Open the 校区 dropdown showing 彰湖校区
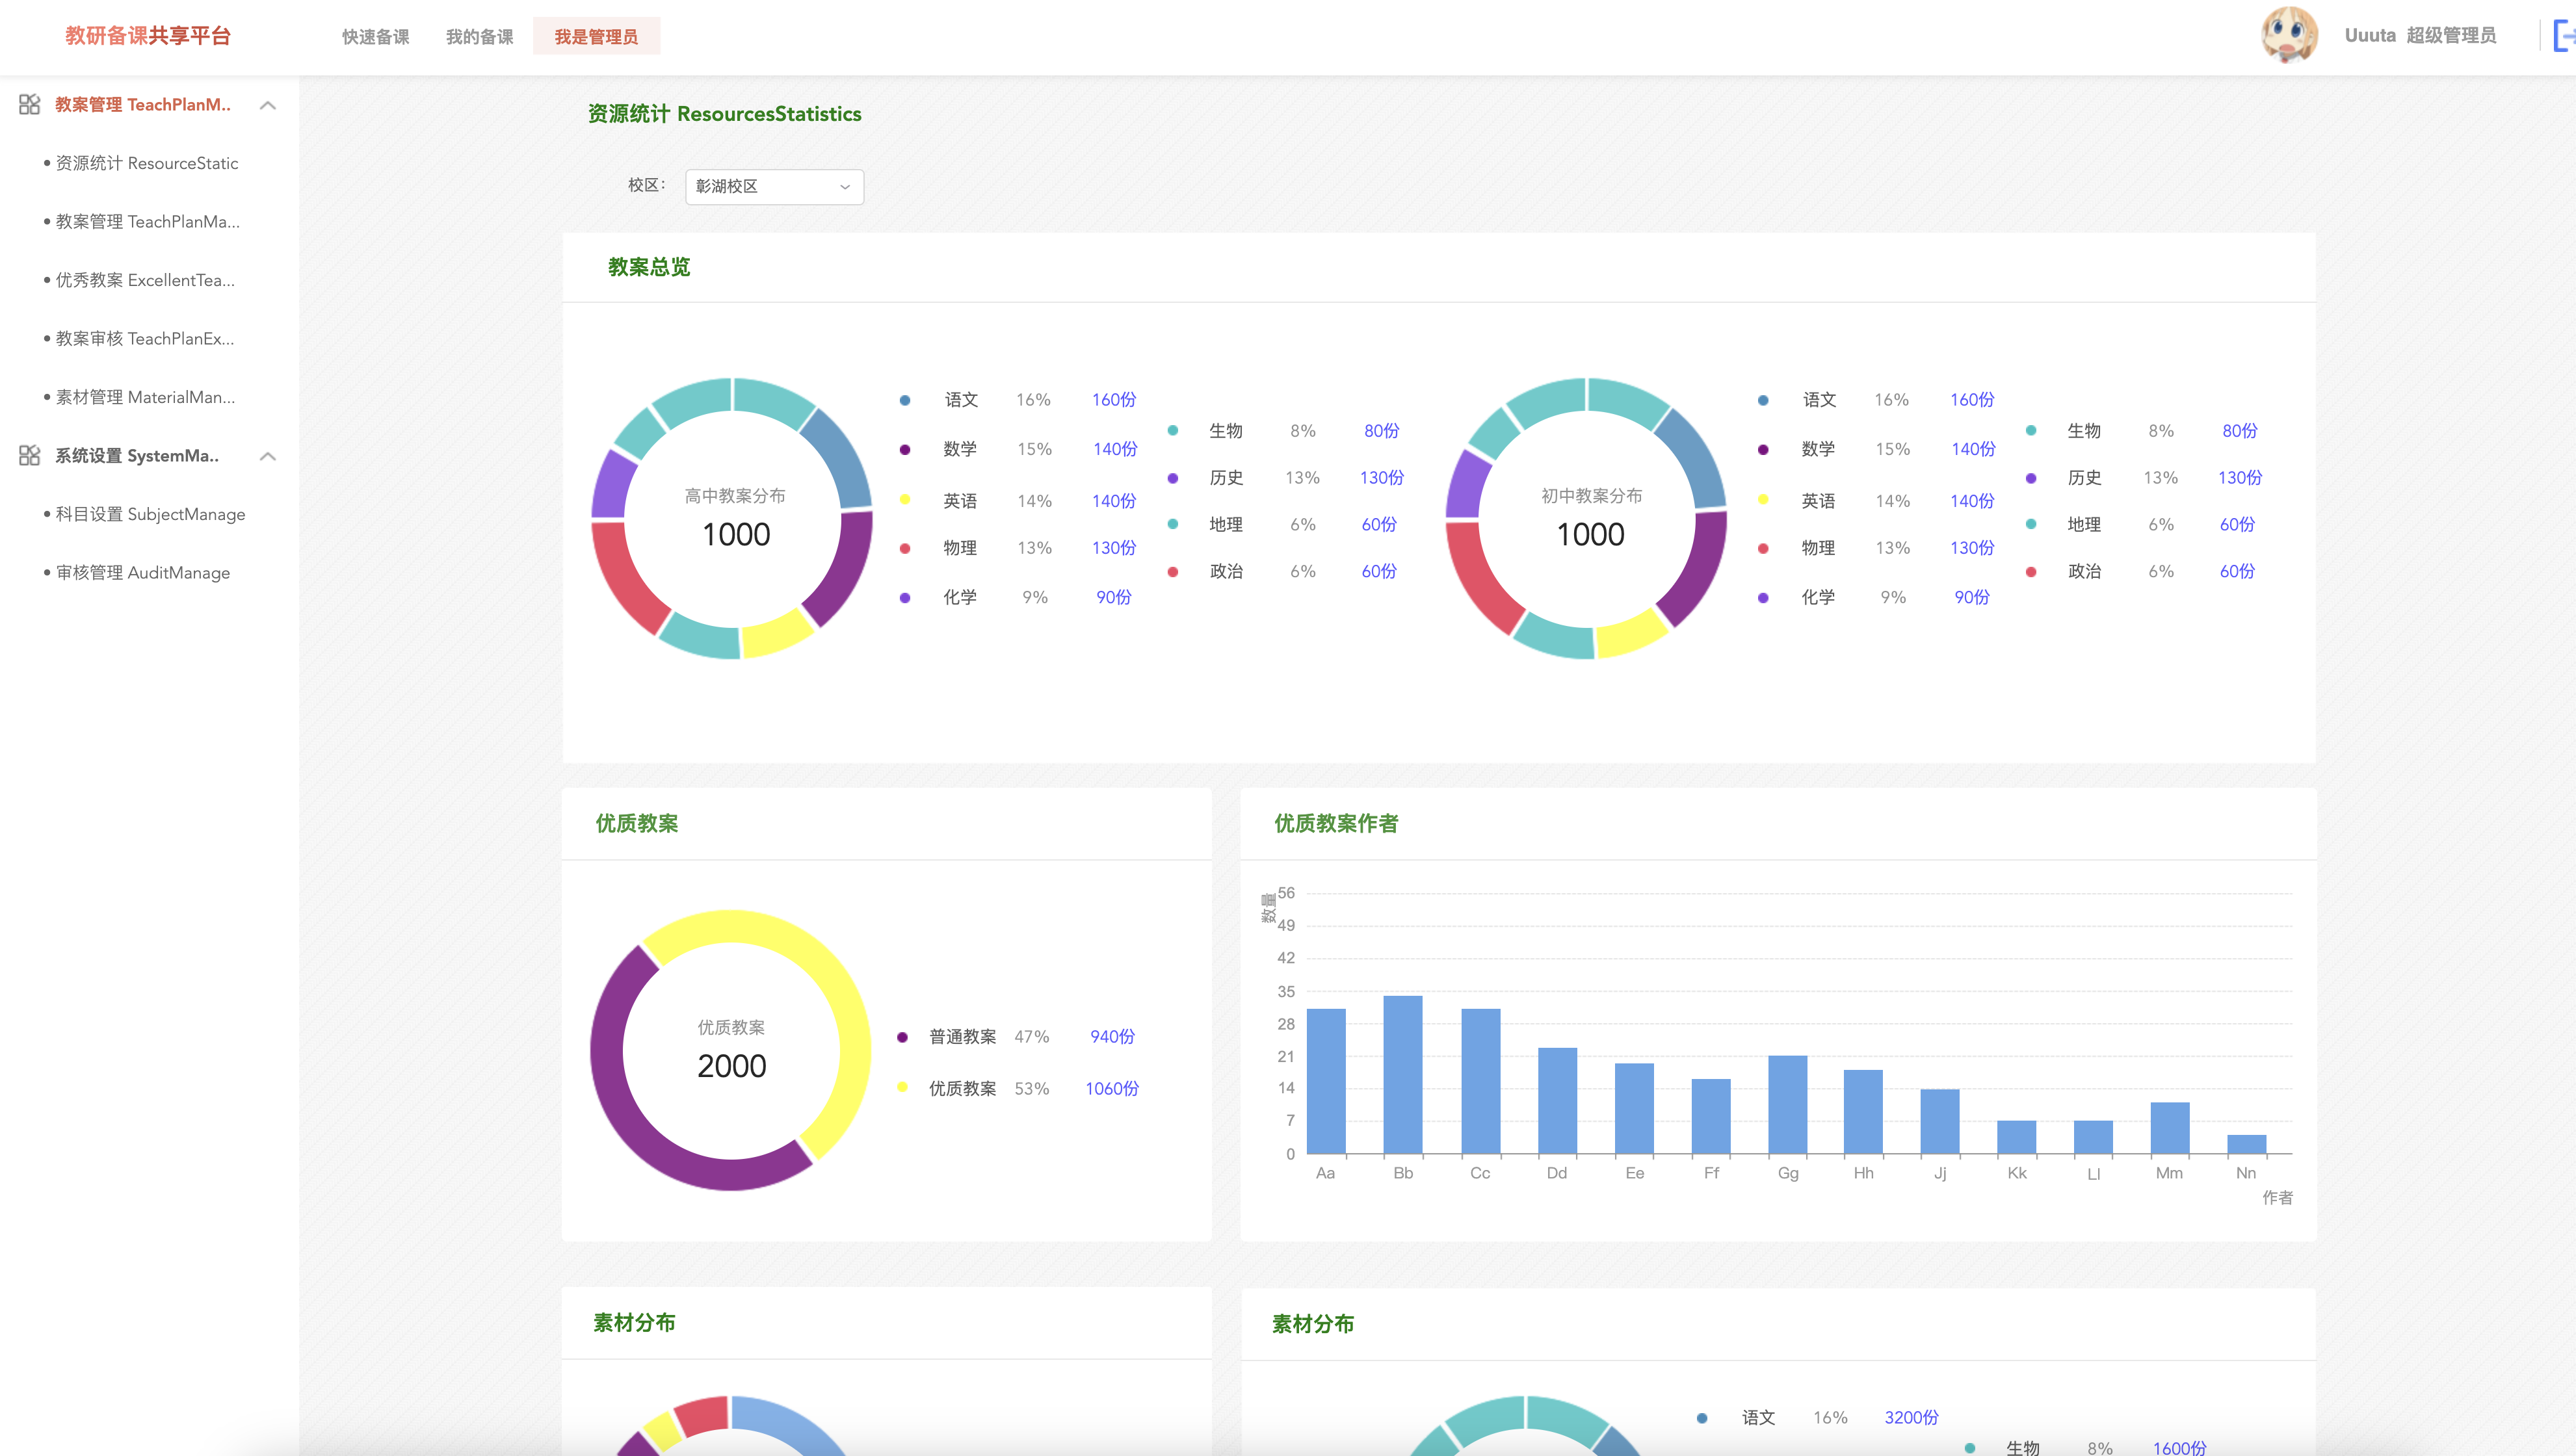The height and width of the screenshot is (1456, 2576). [x=774, y=187]
